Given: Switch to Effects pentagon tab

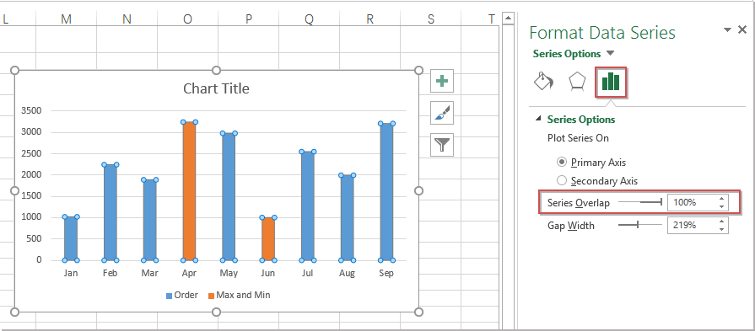Looking at the screenshot, I should (x=577, y=81).
